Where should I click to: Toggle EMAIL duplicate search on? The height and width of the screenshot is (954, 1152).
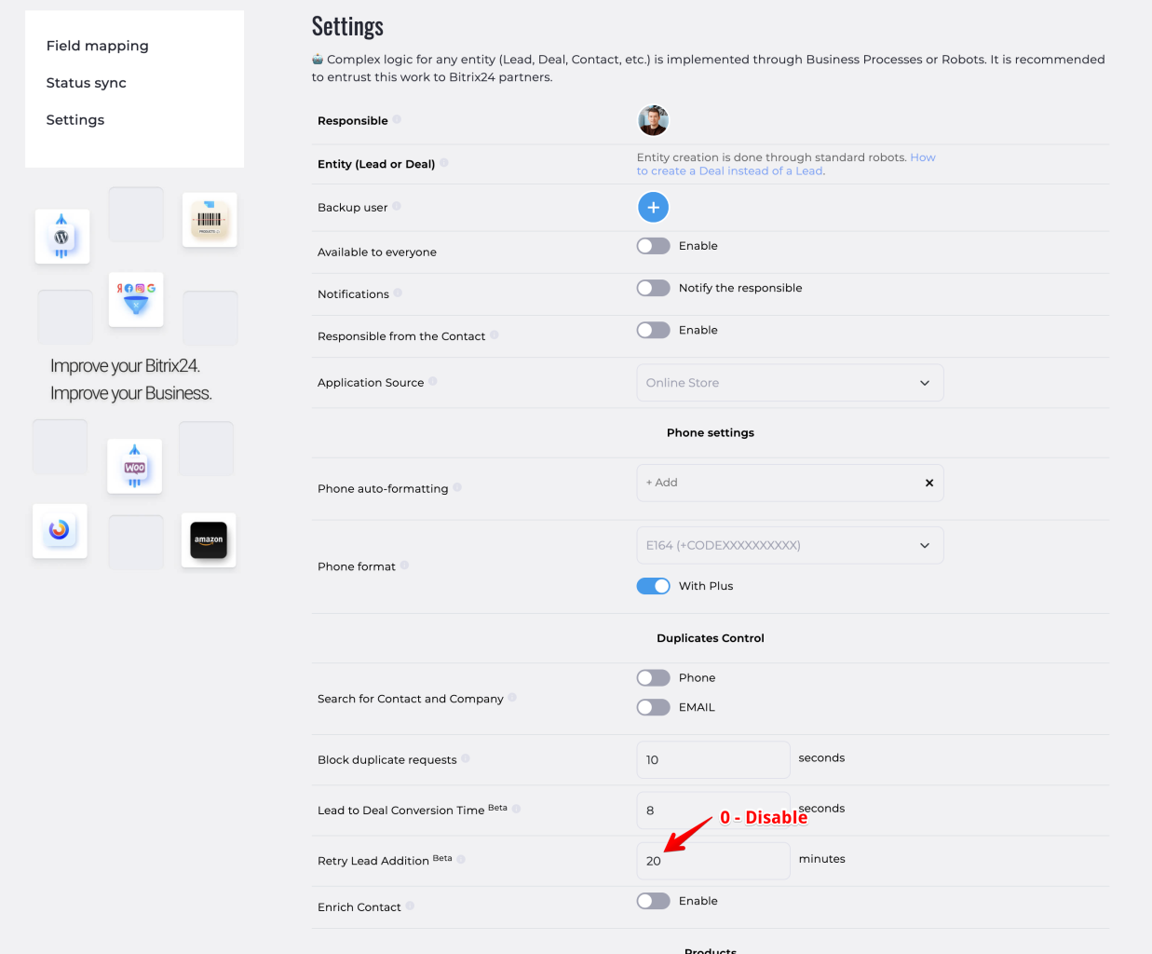coord(653,707)
